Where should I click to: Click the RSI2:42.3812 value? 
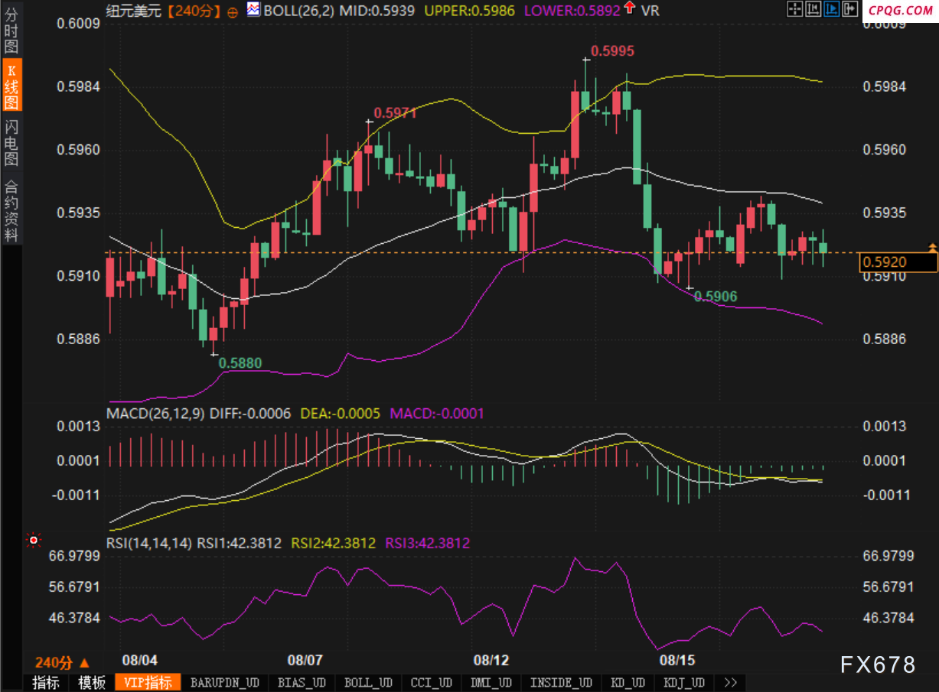(x=334, y=543)
